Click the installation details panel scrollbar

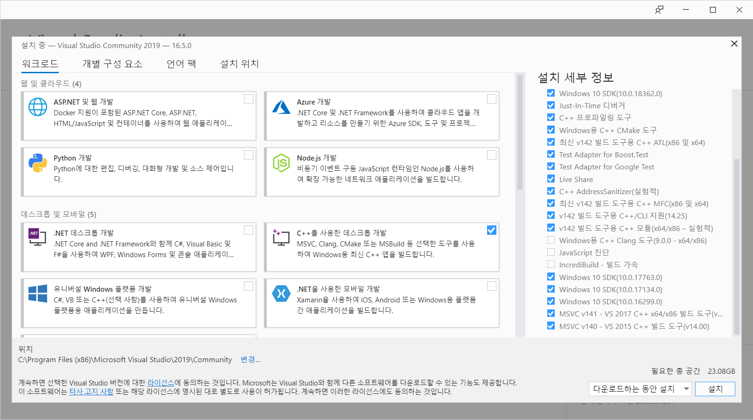click(737, 246)
